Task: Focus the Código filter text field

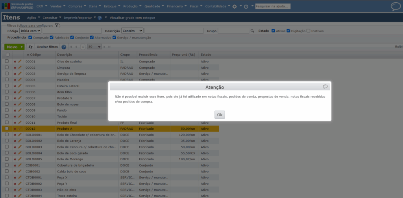Action: 72,31
